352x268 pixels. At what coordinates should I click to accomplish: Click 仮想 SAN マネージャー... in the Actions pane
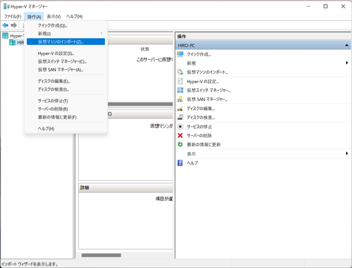click(x=207, y=99)
